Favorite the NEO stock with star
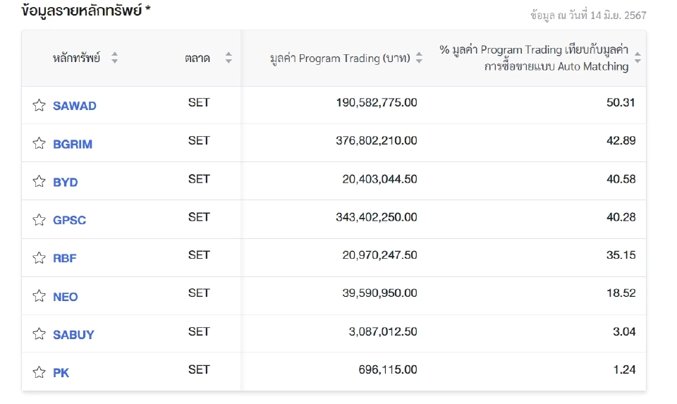The image size is (677, 404). tap(39, 295)
